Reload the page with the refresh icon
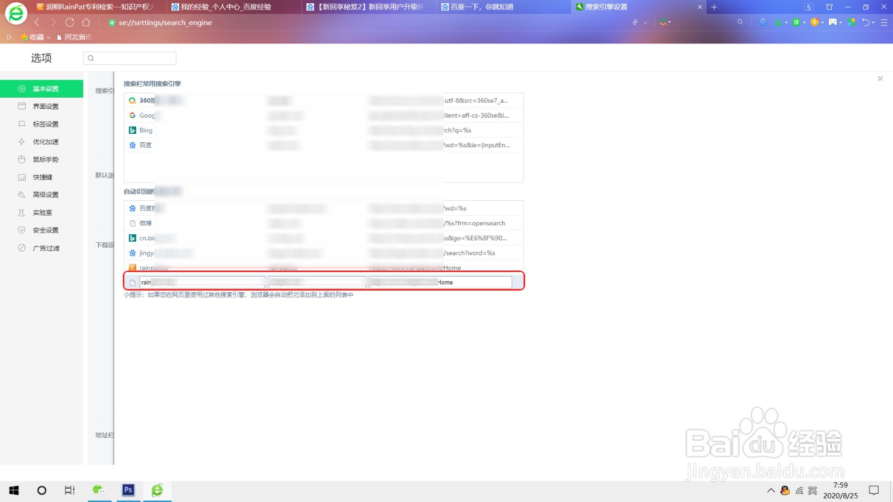Viewport: 893px width, 502px height. click(70, 22)
